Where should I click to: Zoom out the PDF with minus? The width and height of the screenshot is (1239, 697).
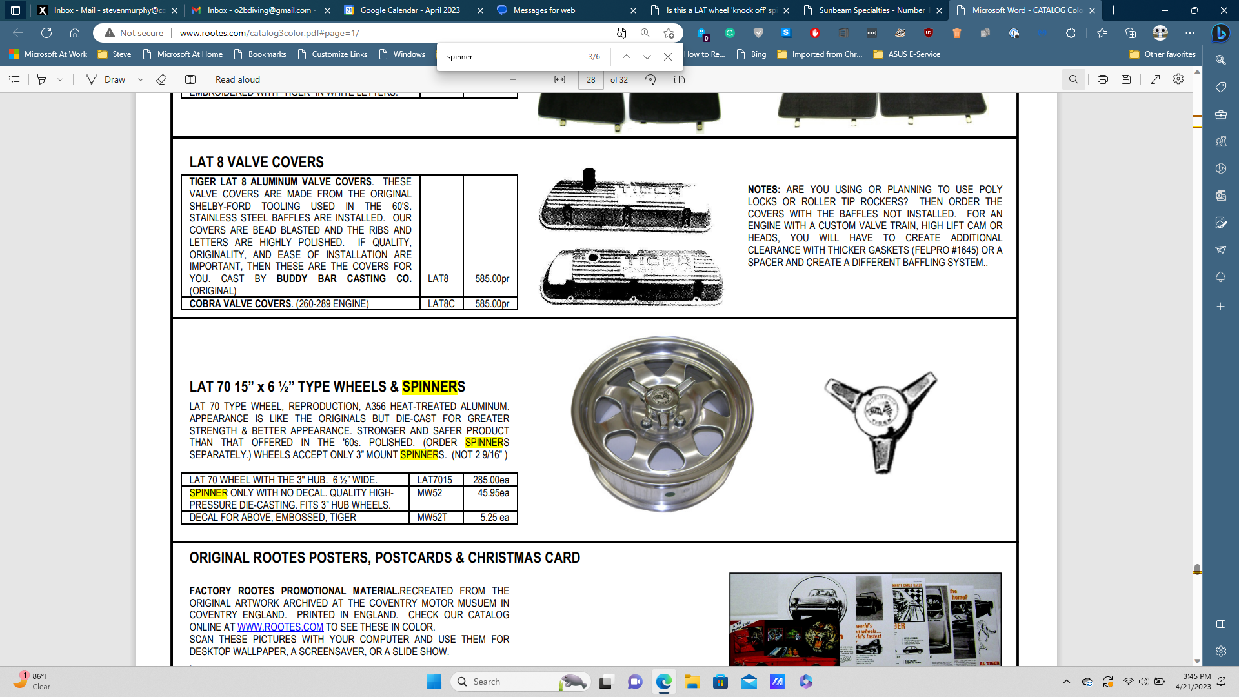coord(513,79)
